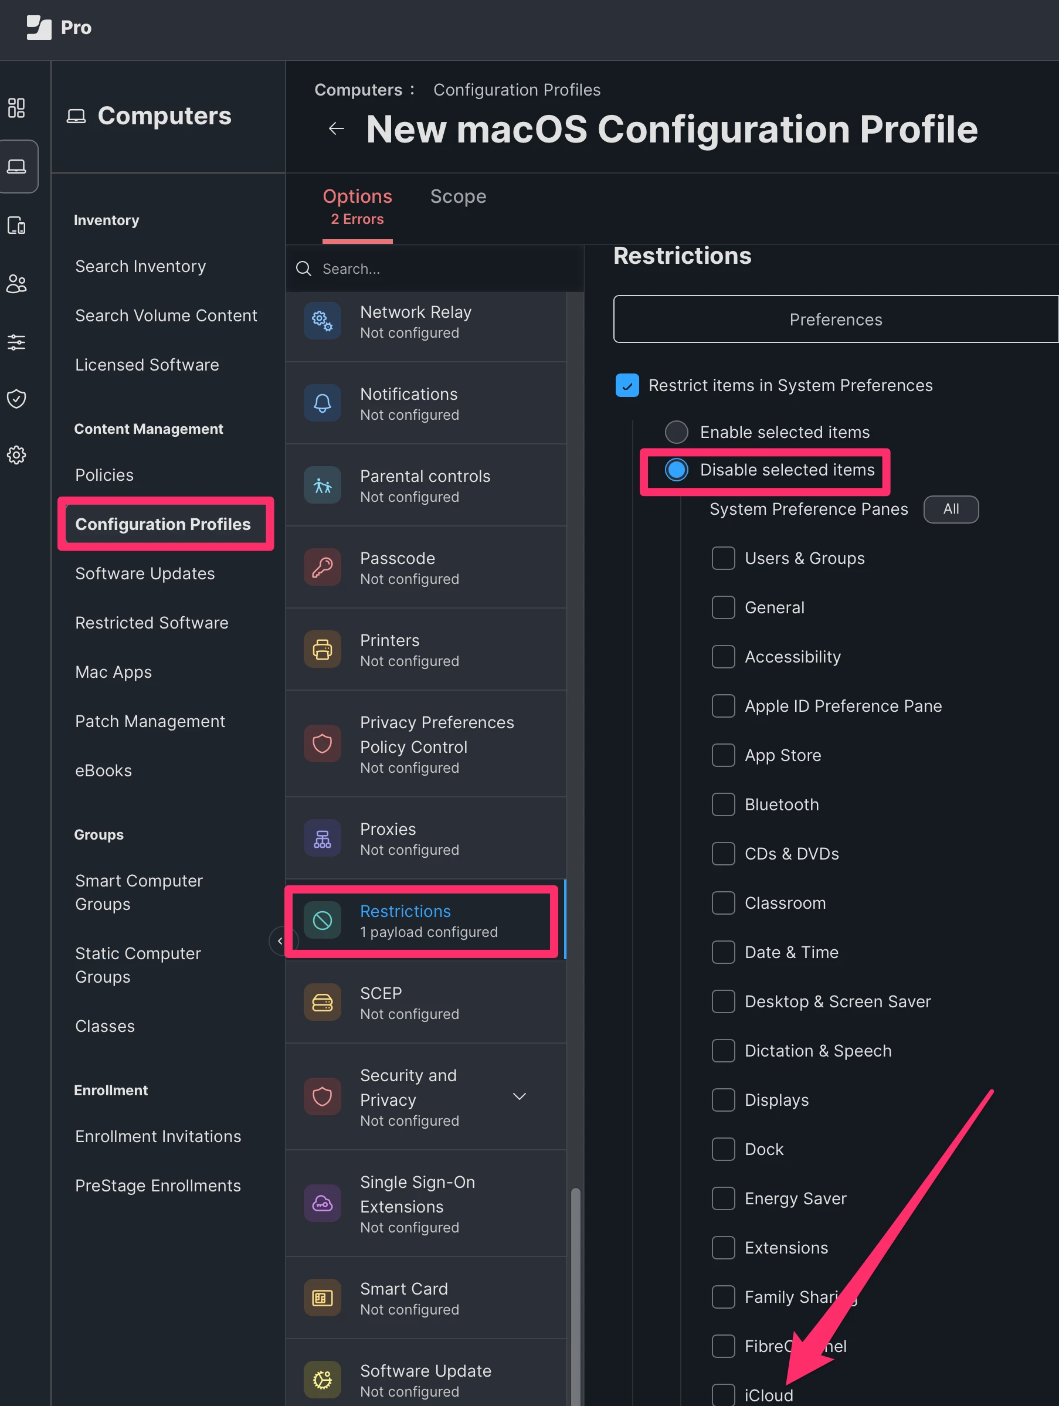Click the payload Search field

coord(436,269)
